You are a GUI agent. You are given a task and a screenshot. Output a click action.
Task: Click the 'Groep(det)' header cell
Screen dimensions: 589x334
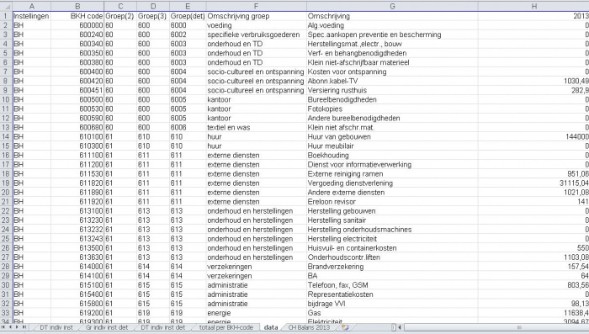tap(188, 16)
